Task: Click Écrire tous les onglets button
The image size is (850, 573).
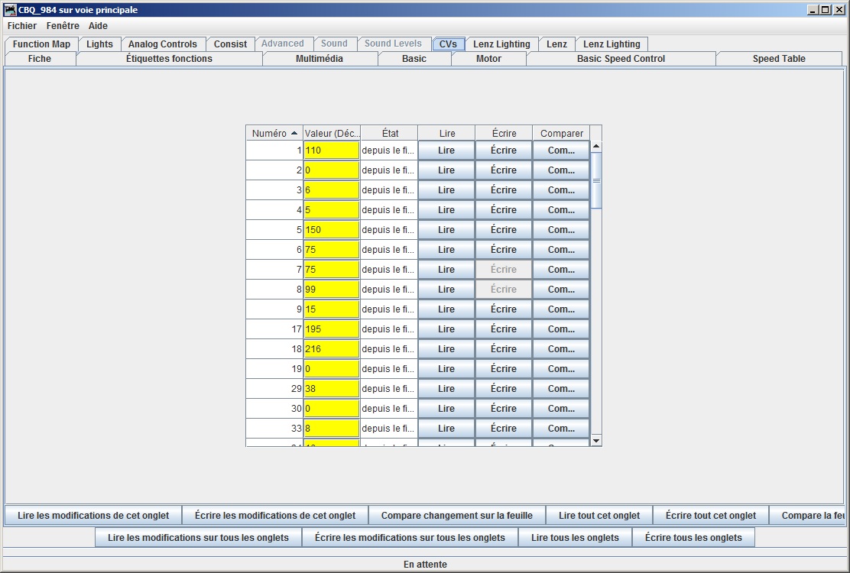Action: pos(693,538)
